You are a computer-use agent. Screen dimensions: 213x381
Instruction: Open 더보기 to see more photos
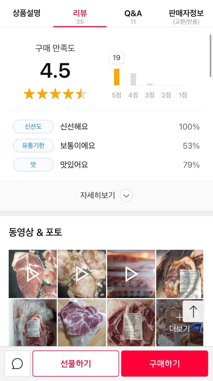[180, 323]
